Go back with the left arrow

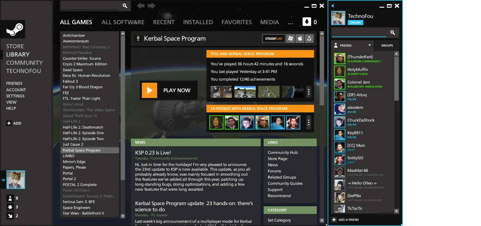pos(141,6)
